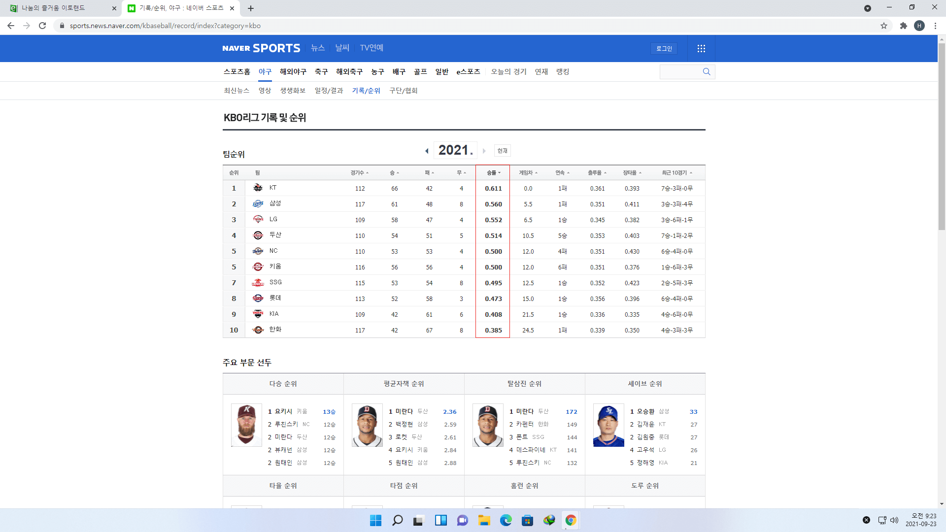Click the Hanwha team logo icon
Viewport: 946px width, 532px height.
point(258,330)
